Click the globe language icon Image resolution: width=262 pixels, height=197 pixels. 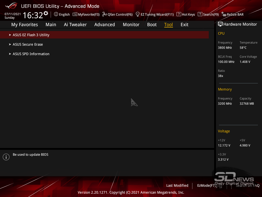(x=56, y=14)
